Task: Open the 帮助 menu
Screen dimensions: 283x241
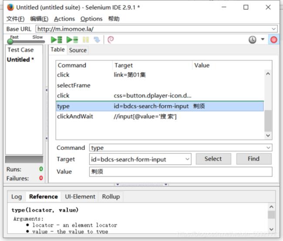Action: click(x=114, y=19)
